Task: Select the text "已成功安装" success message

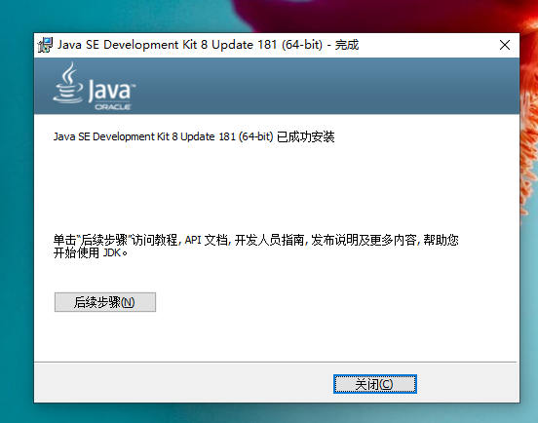Action: [x=306, y=136]
